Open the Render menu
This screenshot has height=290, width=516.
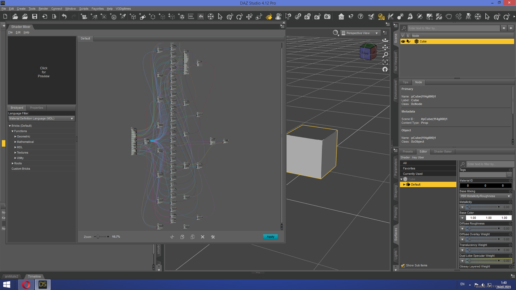tap(43, 8)
